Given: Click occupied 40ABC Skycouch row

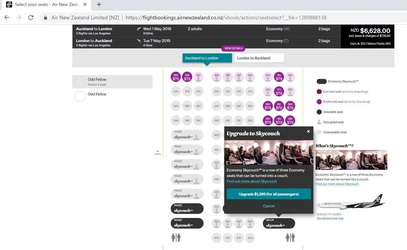Looking at the screenshot, I should [x=187, y=135].
